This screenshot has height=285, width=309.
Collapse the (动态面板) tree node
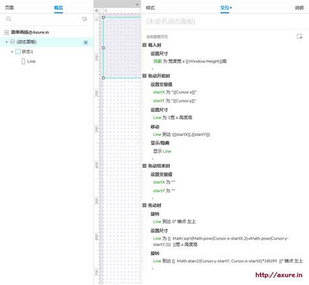tap(7, 42)
